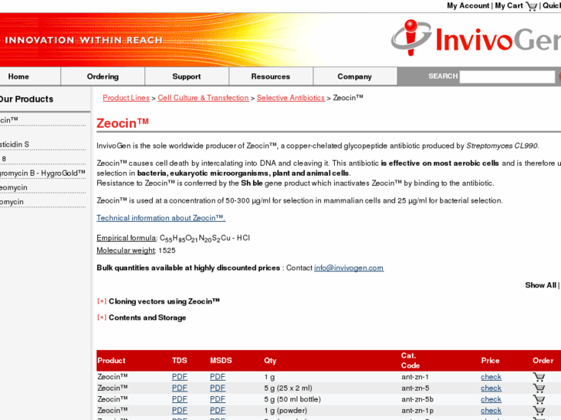Open Technical information about Zeocin link
Screen dimensions: 561x420
(161, 217)
